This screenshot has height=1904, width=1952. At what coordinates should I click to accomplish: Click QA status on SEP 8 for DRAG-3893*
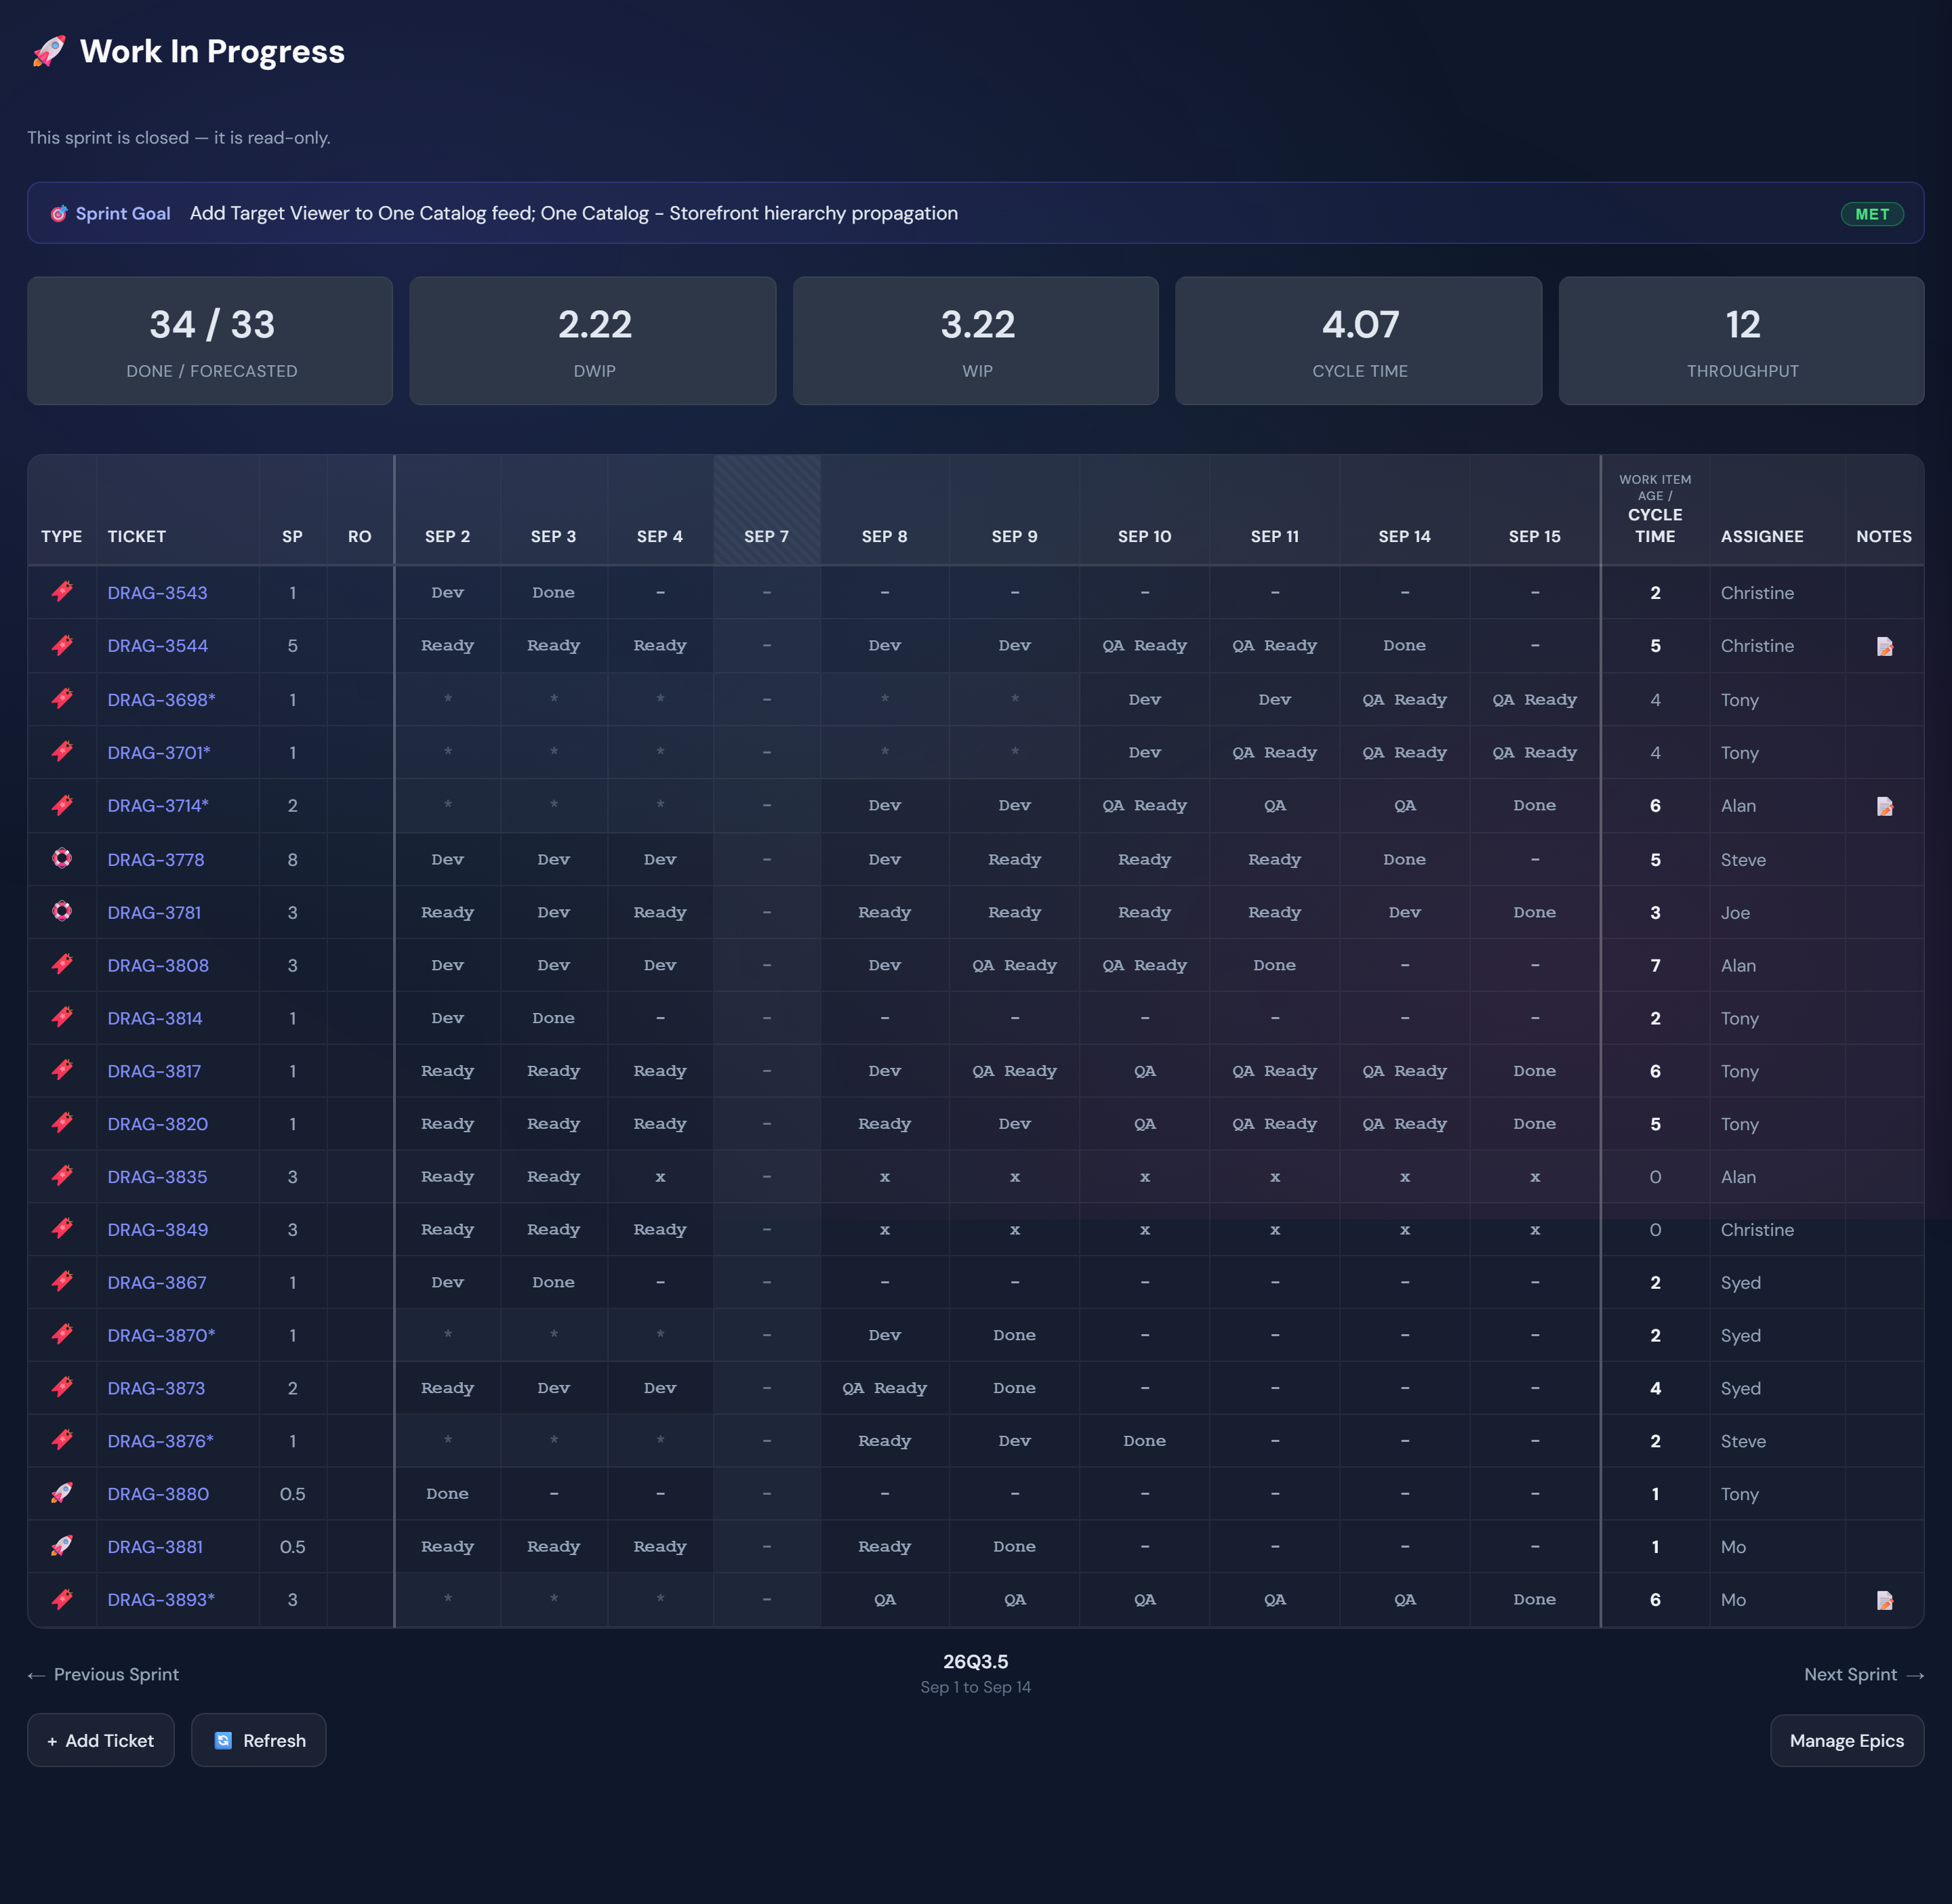(884, 1599)
